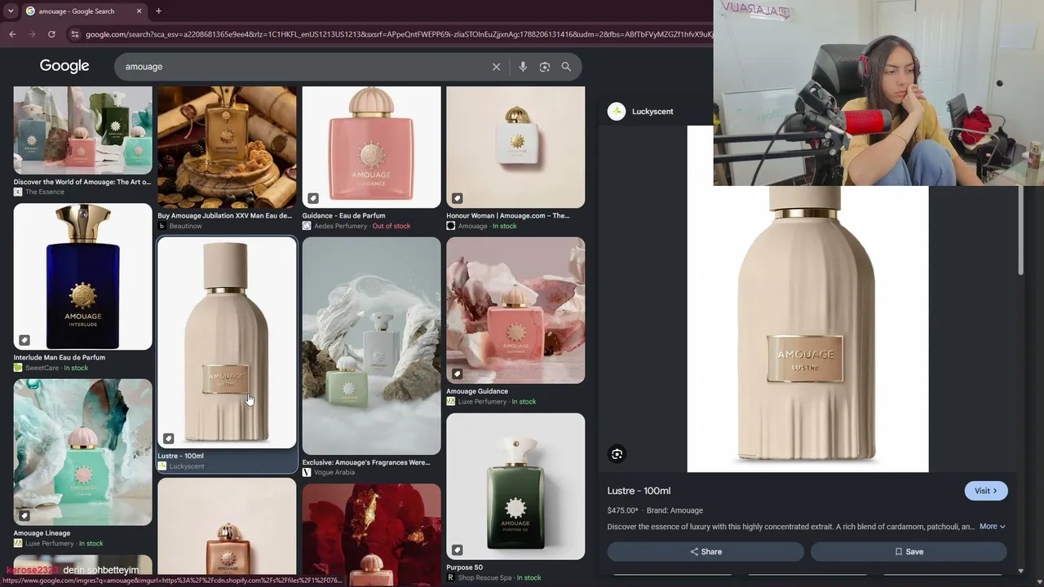Open Discover the World of Amouage caption
The height and width of the screenshot is (587, 1044).
pyautogui.click(x=82, y=182)
